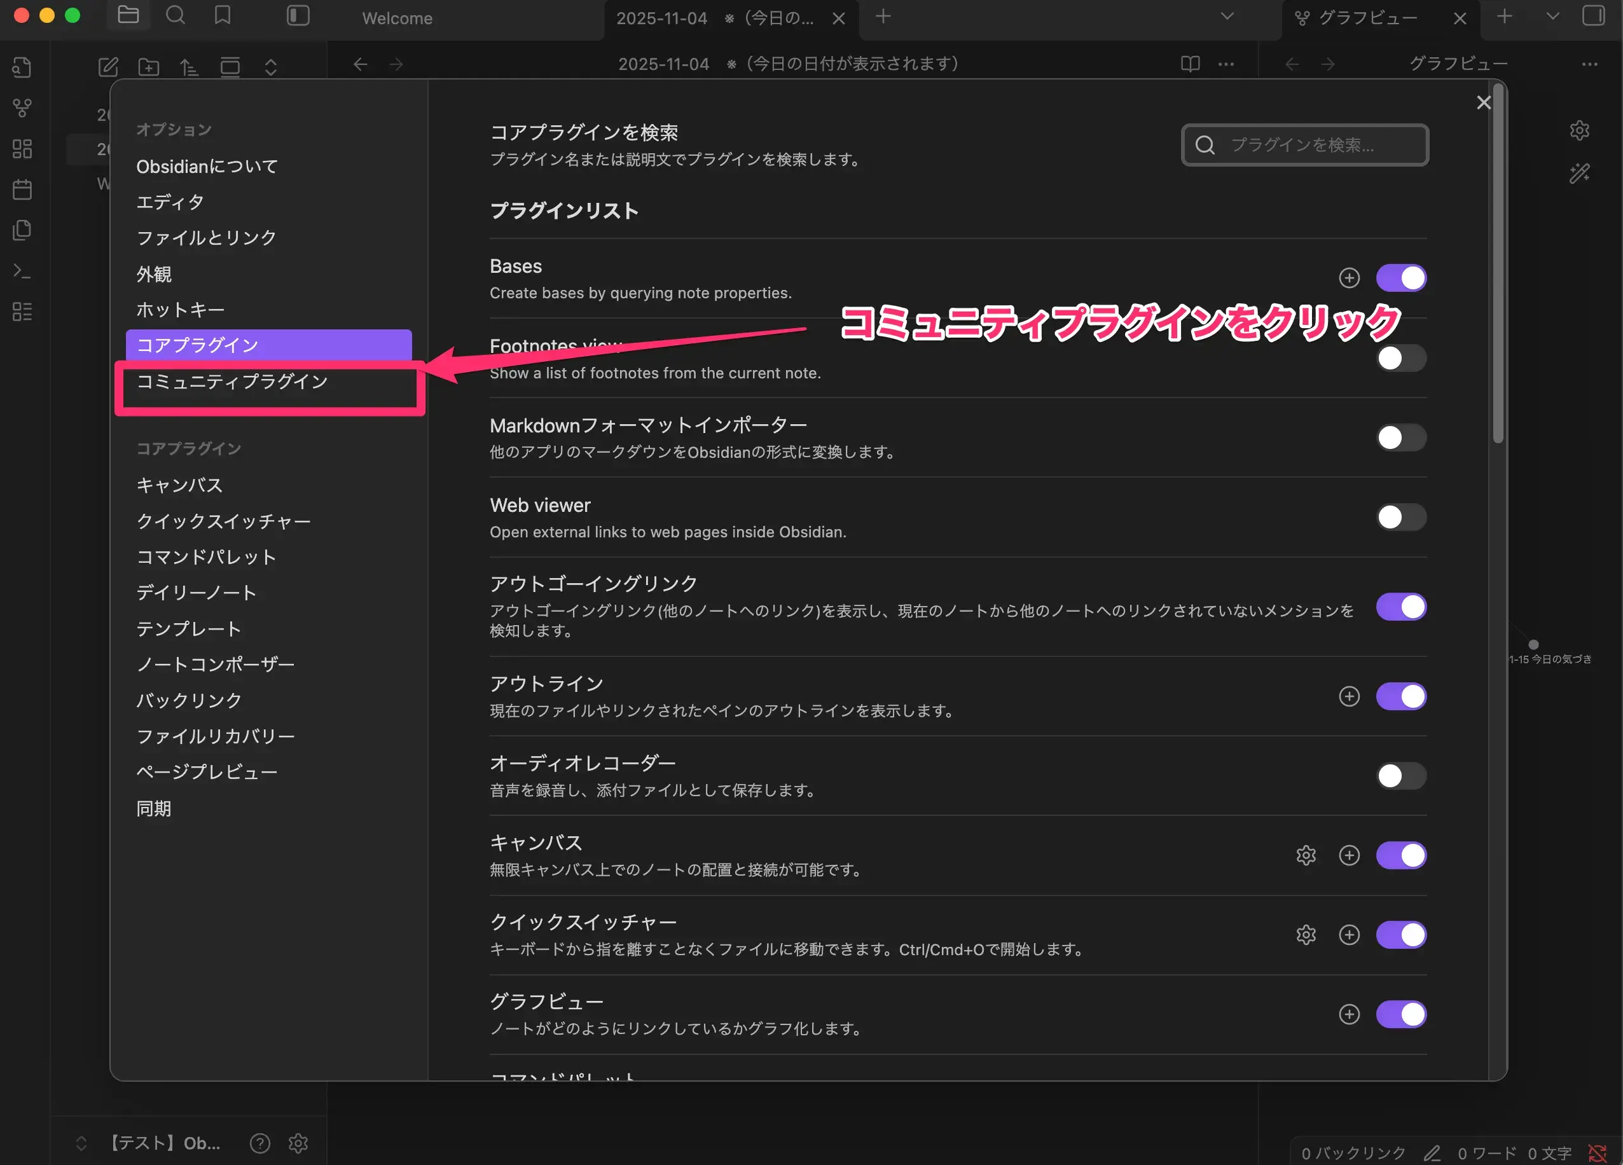Click the new folder icon
This screenshot has width=1623, height=1165.
click(x=149, y=67)
